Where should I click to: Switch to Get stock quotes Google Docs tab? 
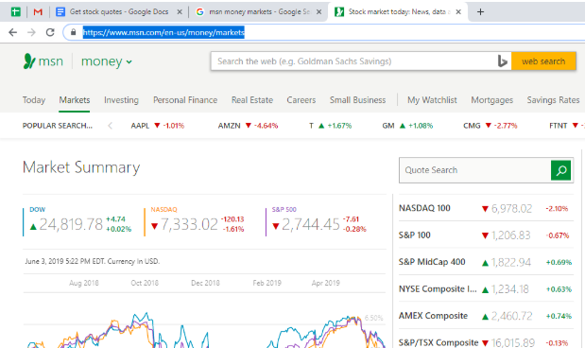119,12
